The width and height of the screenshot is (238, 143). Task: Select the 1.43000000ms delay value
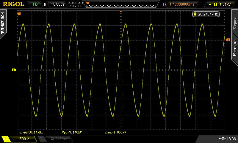click(182, 4)
